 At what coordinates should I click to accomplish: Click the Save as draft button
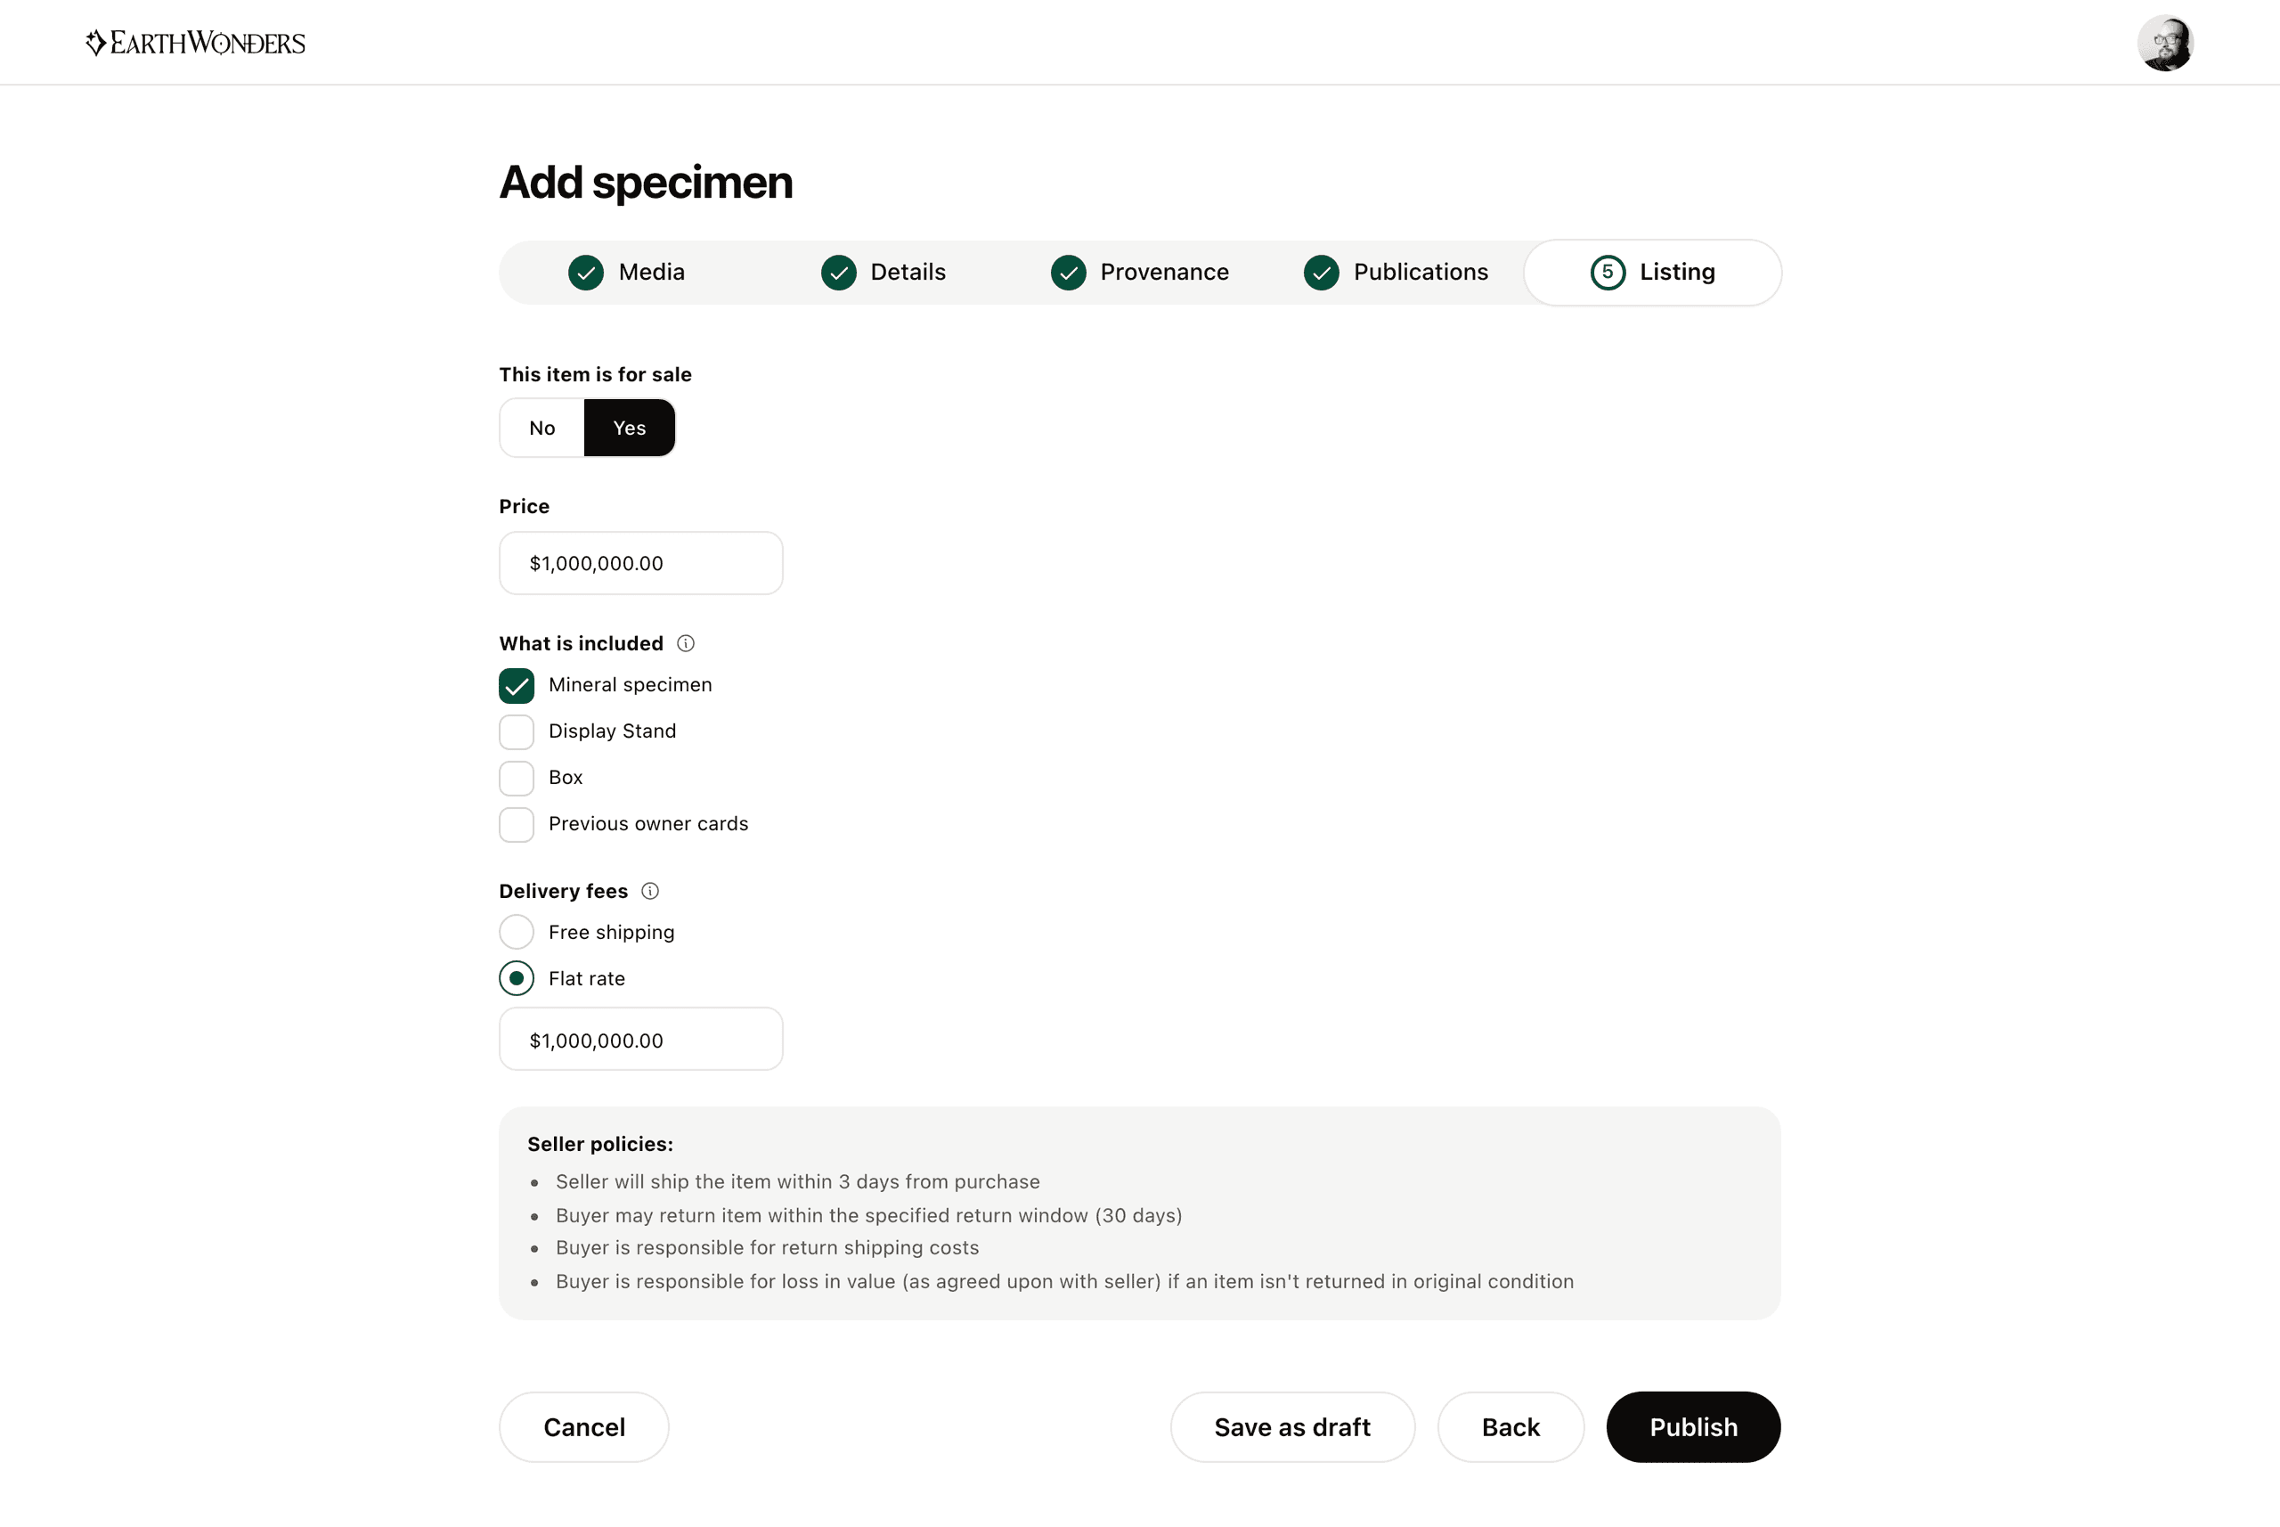1292,1426
